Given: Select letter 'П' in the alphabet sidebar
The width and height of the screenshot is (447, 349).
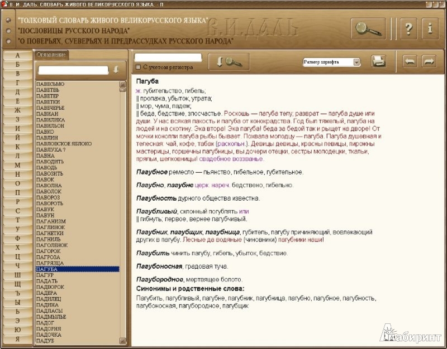Looking at the screenshot, I should (17, 192).
